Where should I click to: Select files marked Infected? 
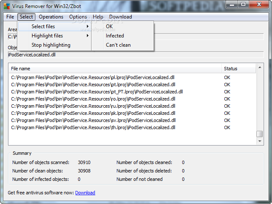click(x=122, y=36)
